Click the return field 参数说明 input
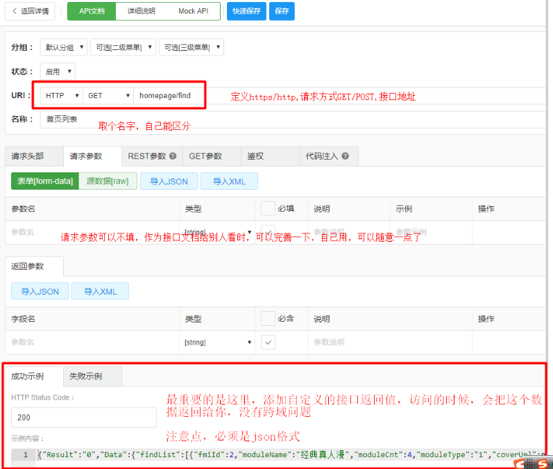553x469 pixels. point(390,343)
